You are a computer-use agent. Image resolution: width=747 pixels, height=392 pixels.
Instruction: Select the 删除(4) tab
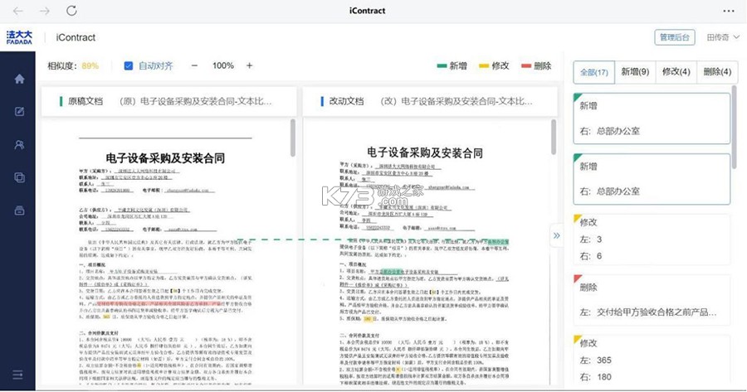coord(717,72)
